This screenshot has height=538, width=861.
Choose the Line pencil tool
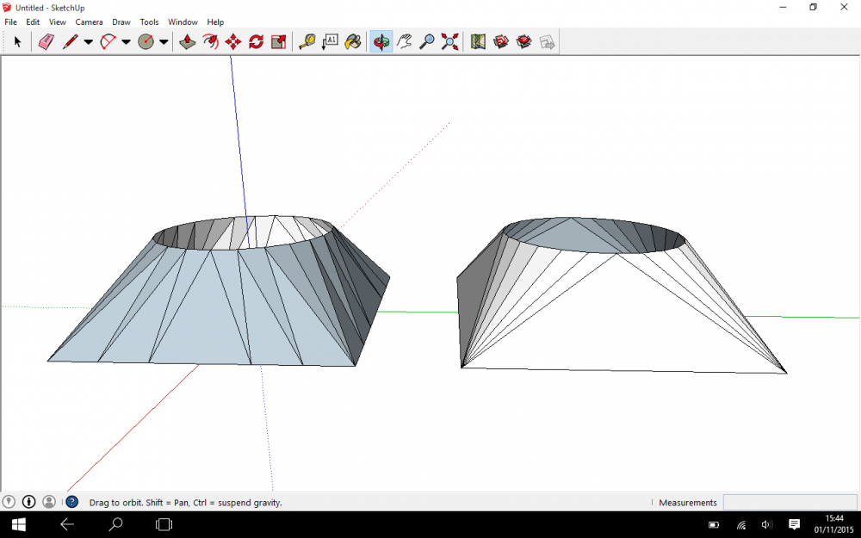[71, 41]
